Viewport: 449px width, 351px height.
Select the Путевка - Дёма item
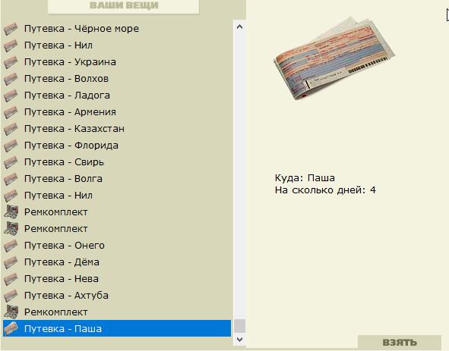[x=117, y=262]
